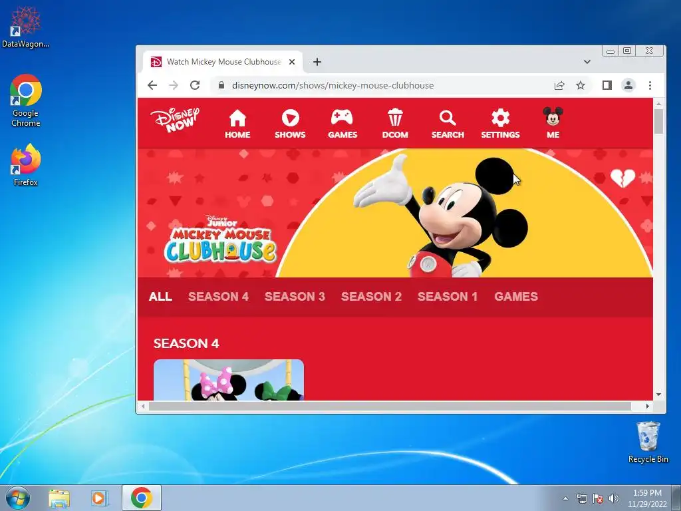The image size is (681, 511).
Task: Select the Firefox desktop shortcut
Action: pyautogui.click(x=26, y=165)
